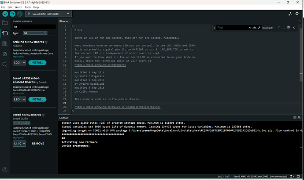
Task: Open More info for Arduino nRF52 Boards
Action: point(18,57)
